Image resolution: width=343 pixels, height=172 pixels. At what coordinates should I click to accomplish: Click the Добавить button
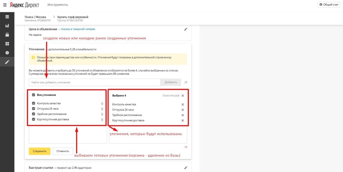coord(170,82)
